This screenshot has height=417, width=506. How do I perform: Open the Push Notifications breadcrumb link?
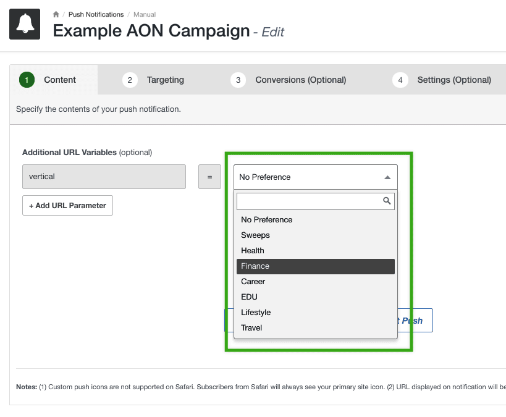pos(96,14)
